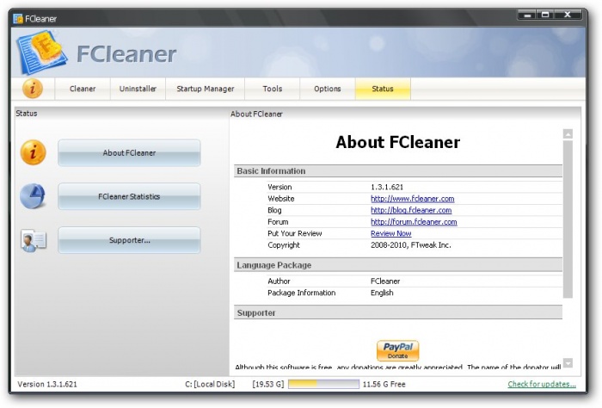Click the English package information value

pos(382,293)
